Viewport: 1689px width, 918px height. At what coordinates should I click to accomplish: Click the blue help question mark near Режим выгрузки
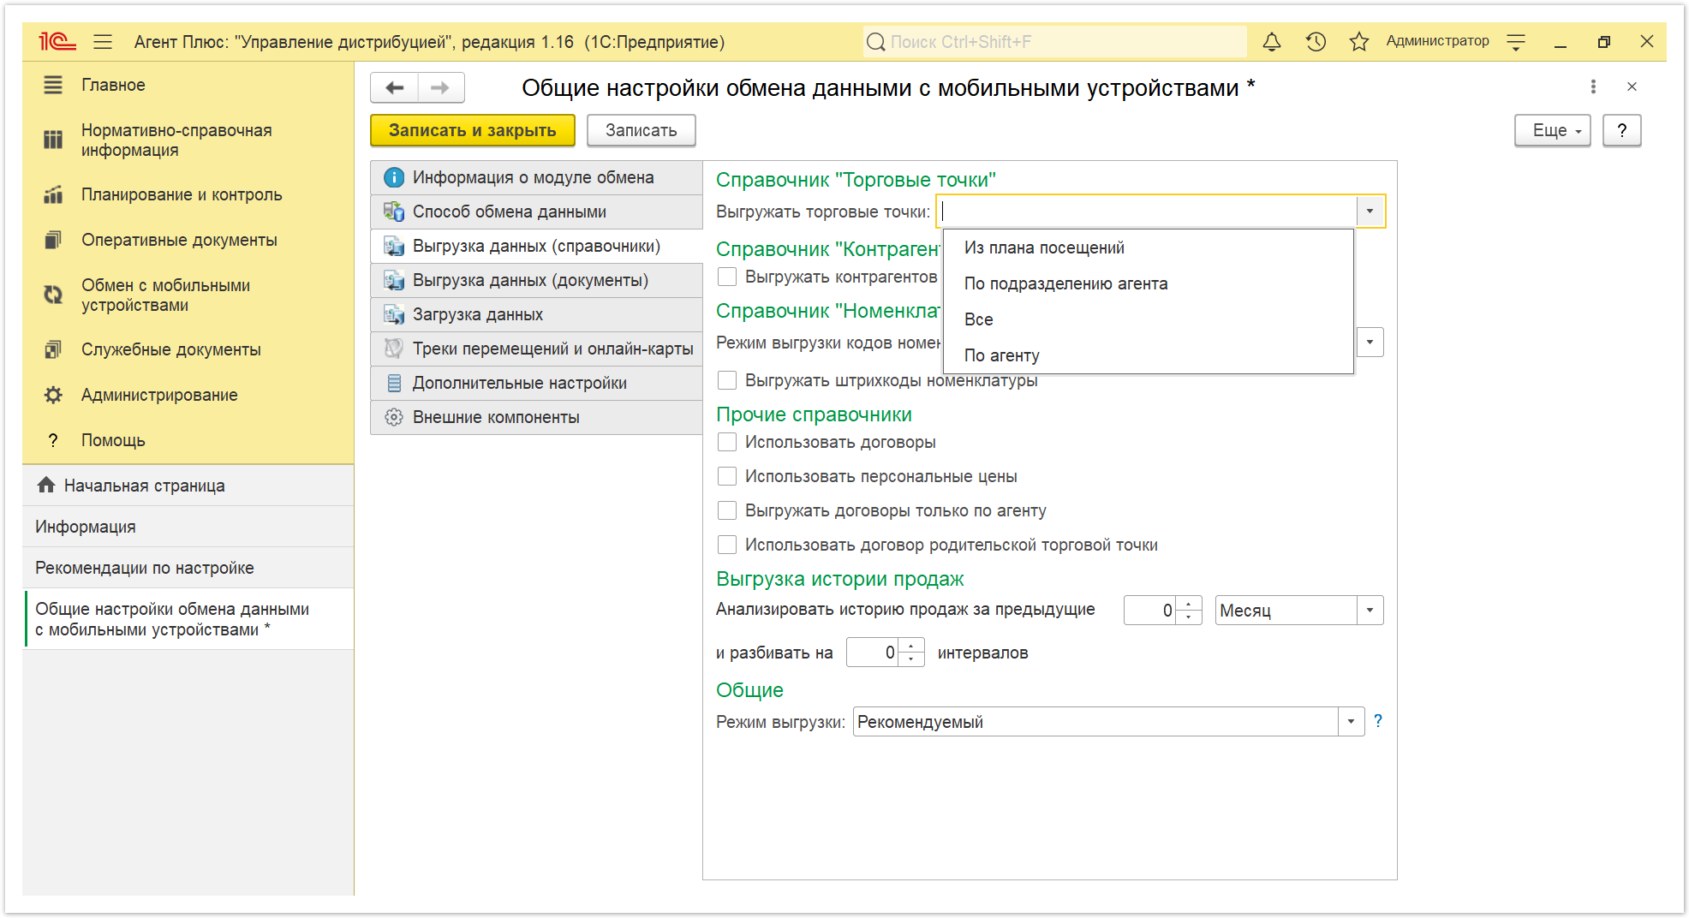click(1378, 721)
